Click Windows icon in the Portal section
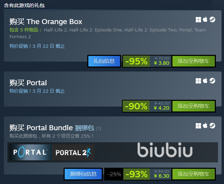 (198, 81)
